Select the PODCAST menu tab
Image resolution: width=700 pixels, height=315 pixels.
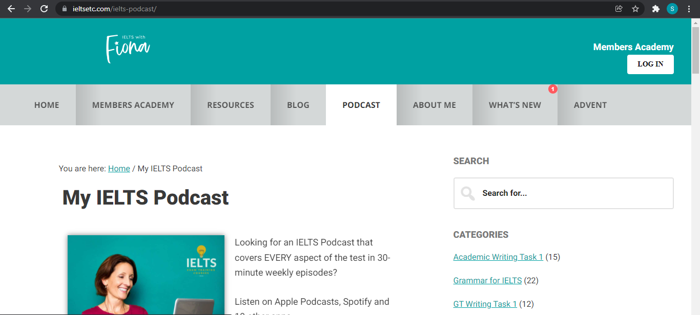coord(361,105)
